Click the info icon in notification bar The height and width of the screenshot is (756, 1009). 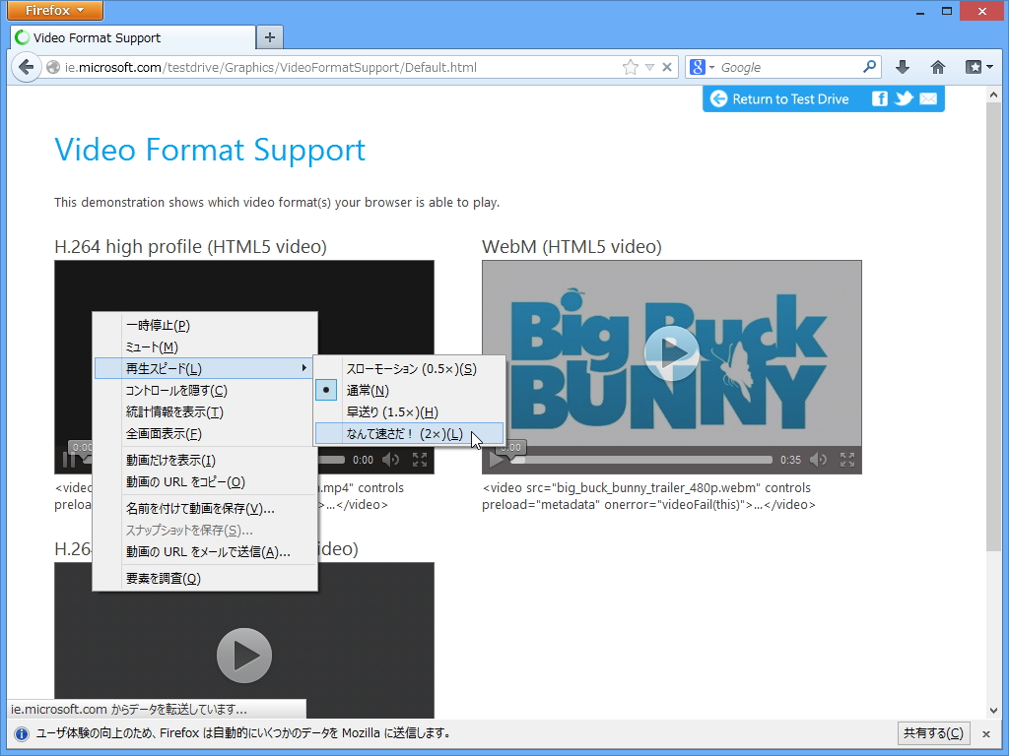tap(22, 733)
